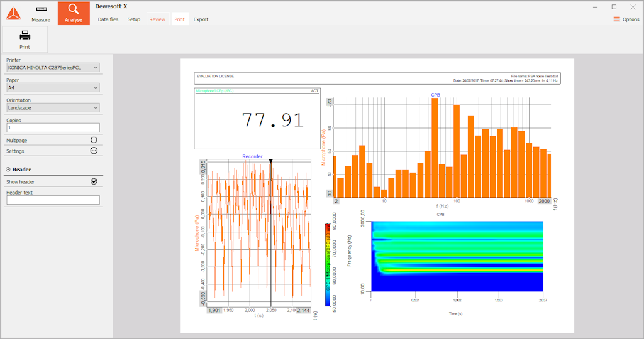Click the spectrogram color scale bar
Image resolution: width=644 pixels, height=339 pixels.
327,265
